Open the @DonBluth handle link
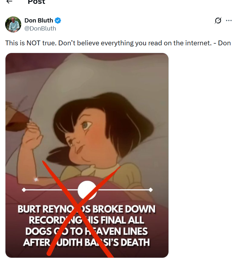236x259 pixels. [x=40, y=29]
